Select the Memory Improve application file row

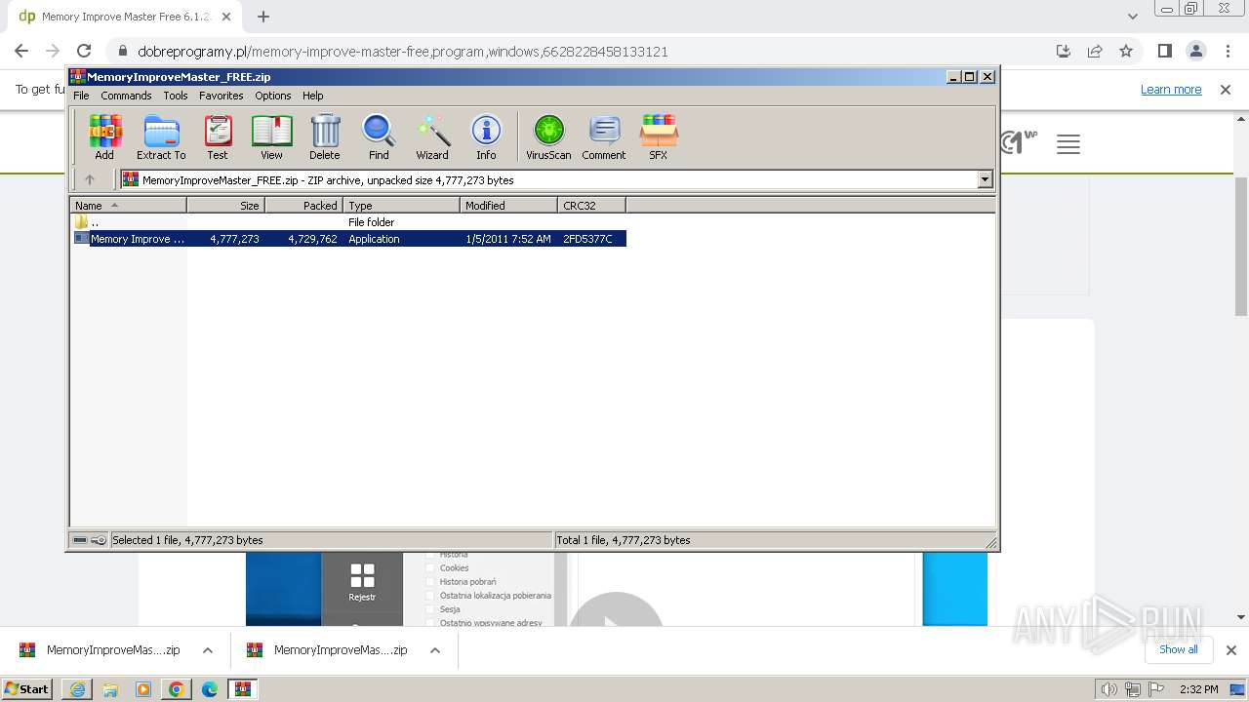(349, 239)
